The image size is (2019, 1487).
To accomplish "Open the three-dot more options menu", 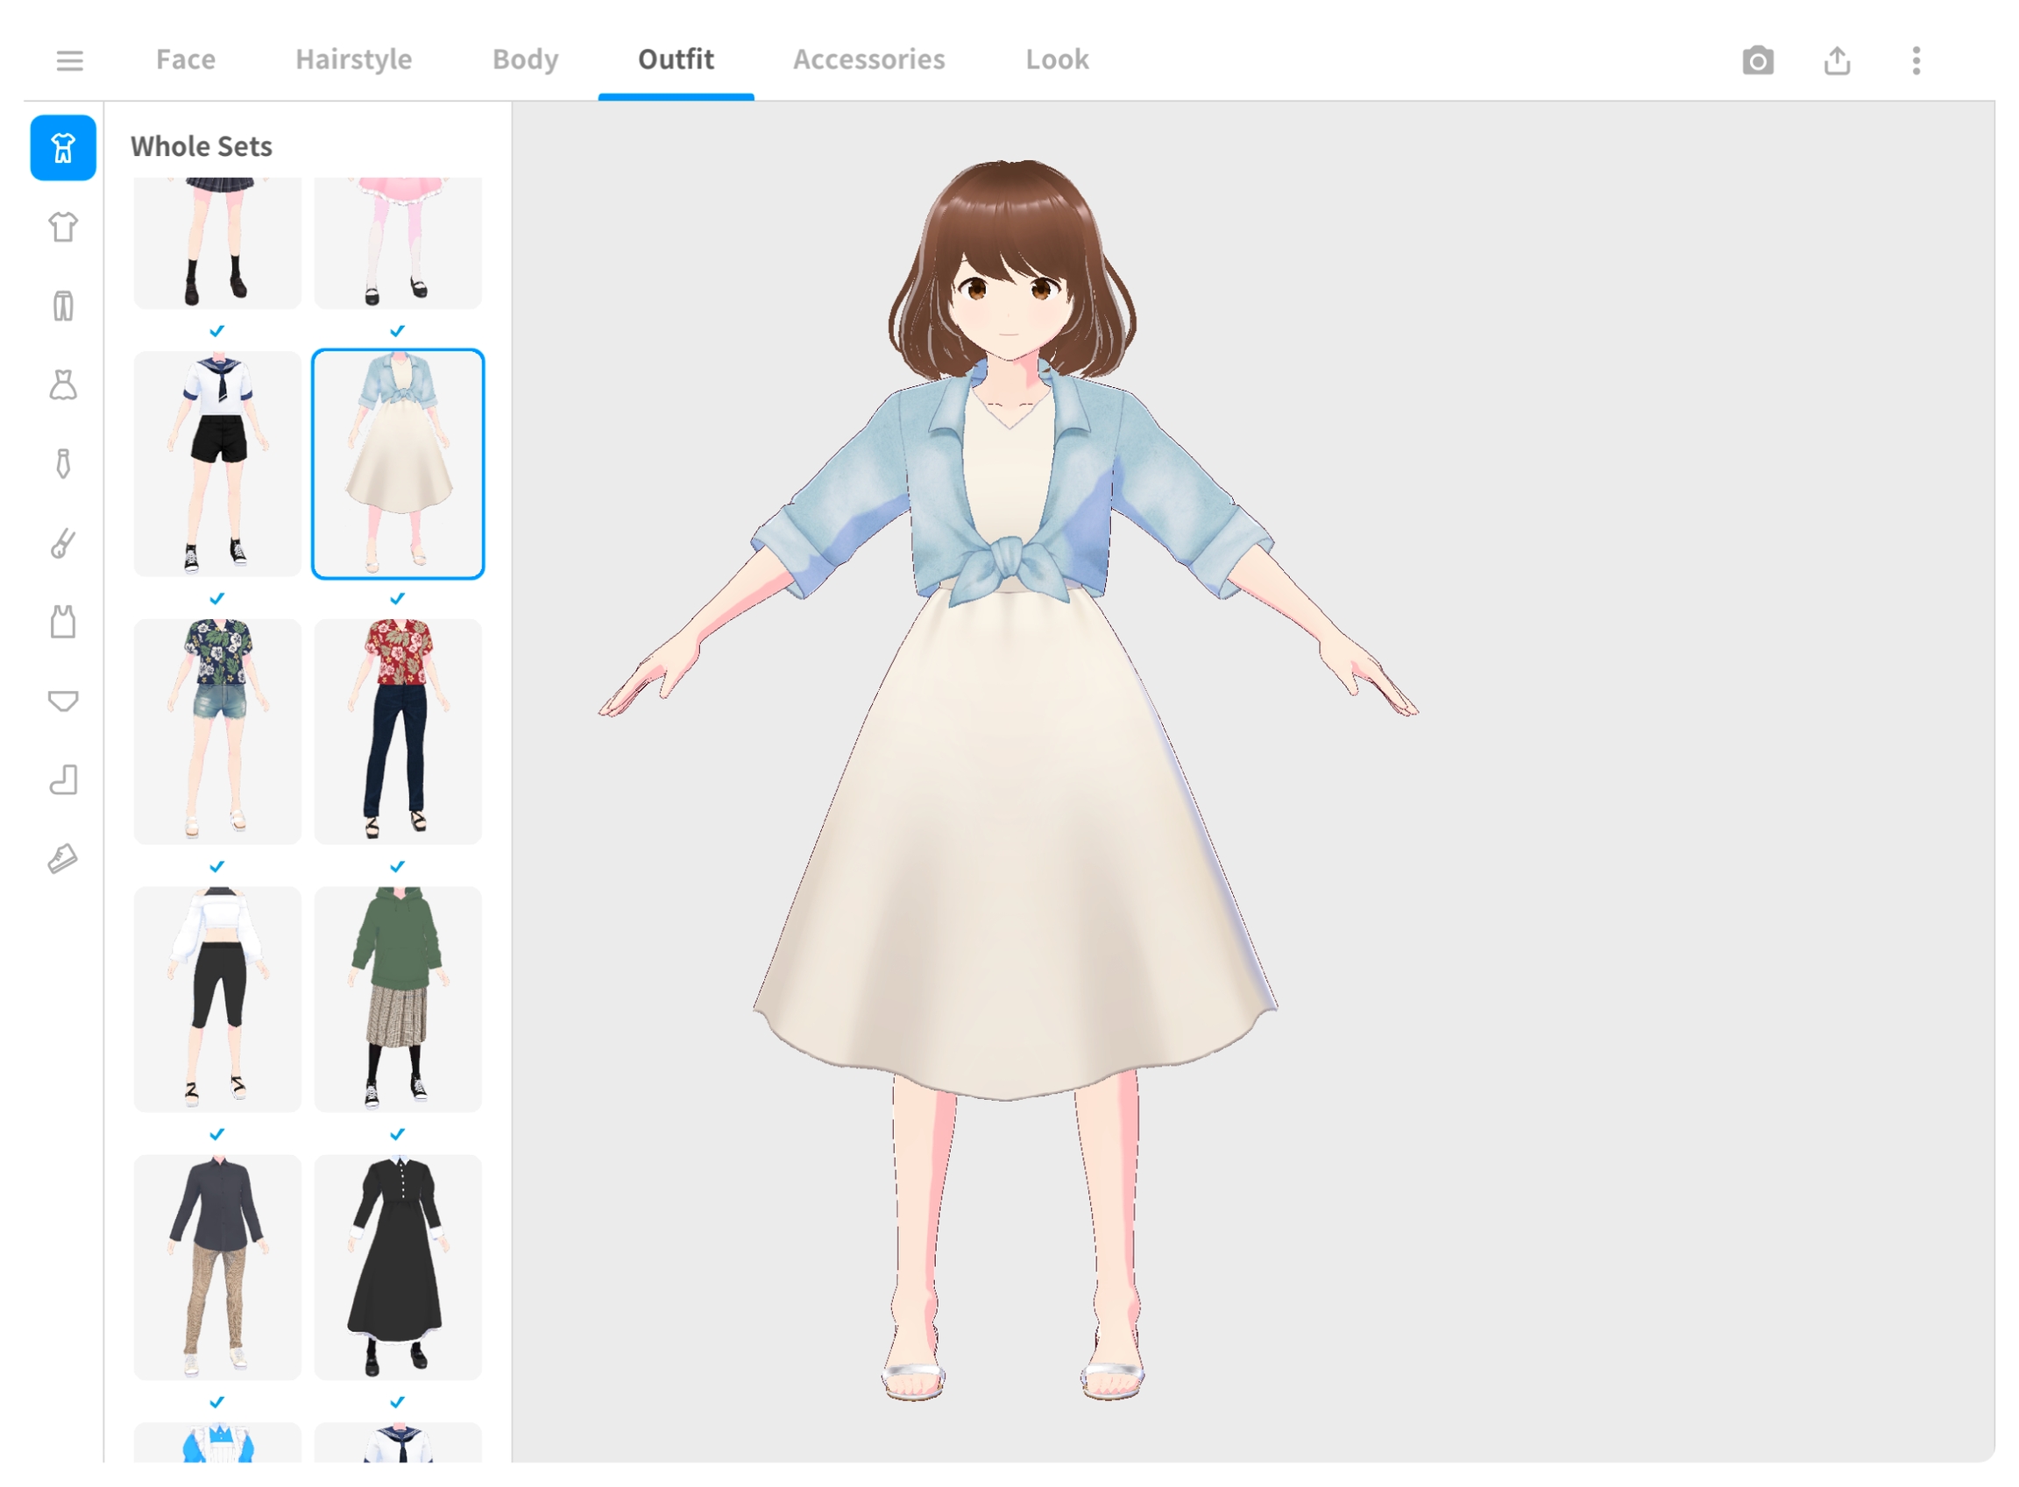I will 1916,60.
